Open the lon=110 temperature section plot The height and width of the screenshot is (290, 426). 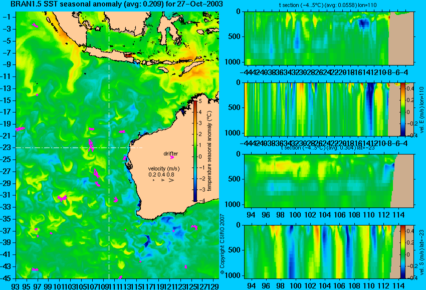click(329, 38)
